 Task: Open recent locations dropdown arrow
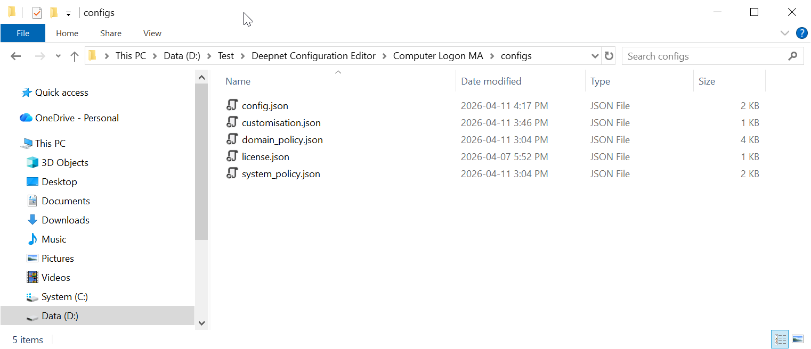click(x=58, y=56)
